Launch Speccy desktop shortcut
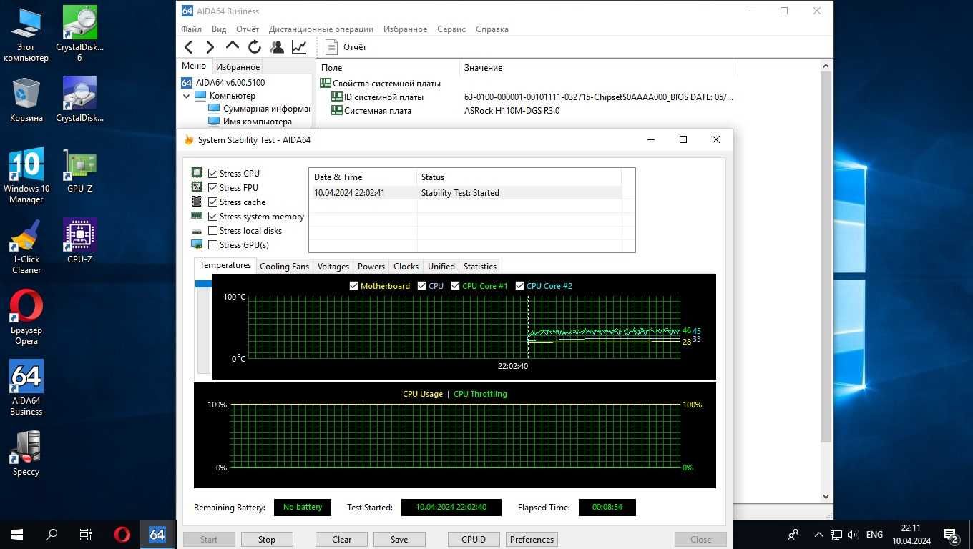 click(x=26, y=453)
